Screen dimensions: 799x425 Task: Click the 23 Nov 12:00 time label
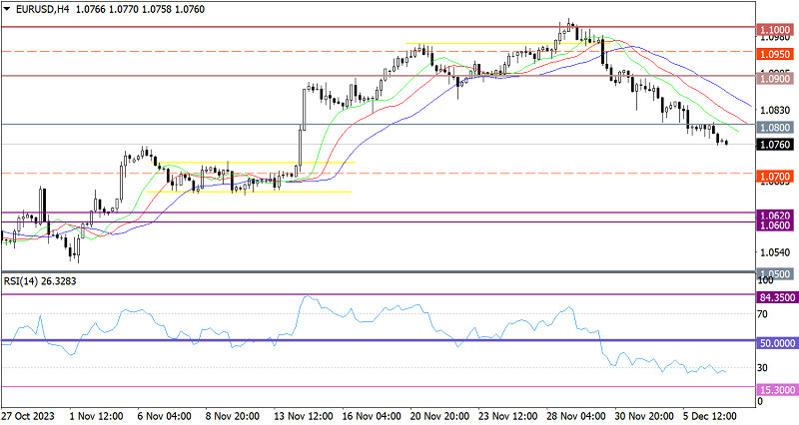point(507,416)
